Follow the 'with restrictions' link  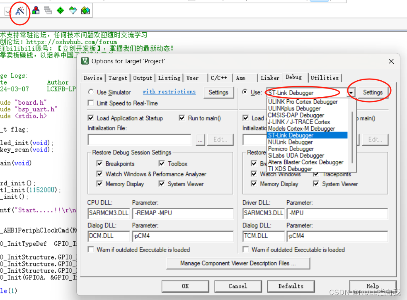169,92
